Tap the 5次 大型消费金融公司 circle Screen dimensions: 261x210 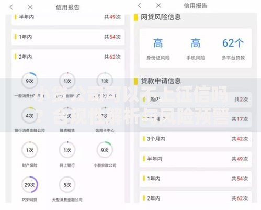(x=67, y=185)
